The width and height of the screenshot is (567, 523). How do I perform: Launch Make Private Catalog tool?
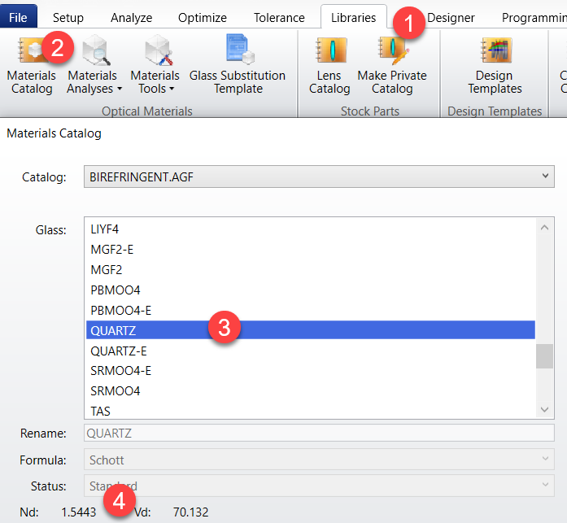(x=392, y=66)
